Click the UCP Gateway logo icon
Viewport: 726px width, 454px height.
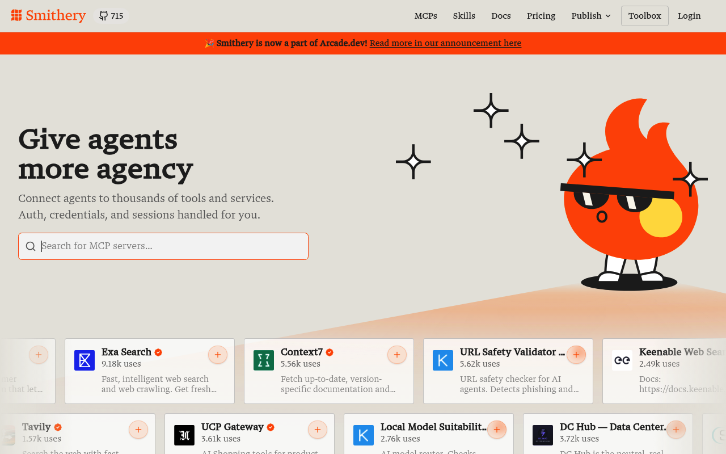(184, 435)
